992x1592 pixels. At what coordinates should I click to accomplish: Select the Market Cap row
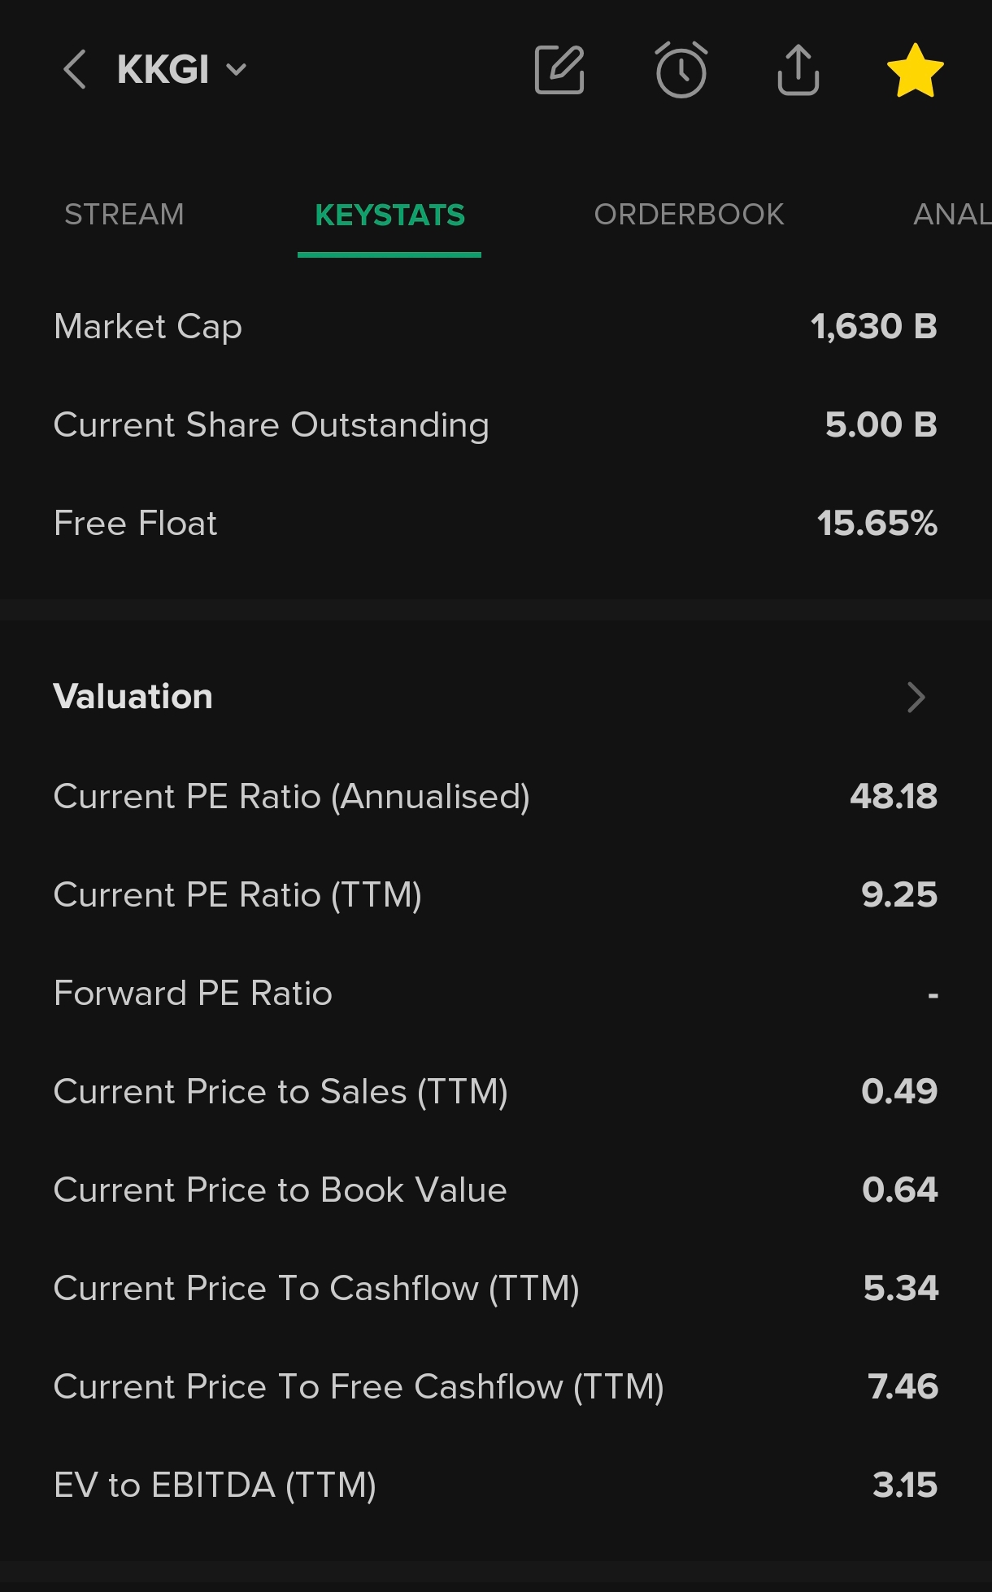pos(496,327)
